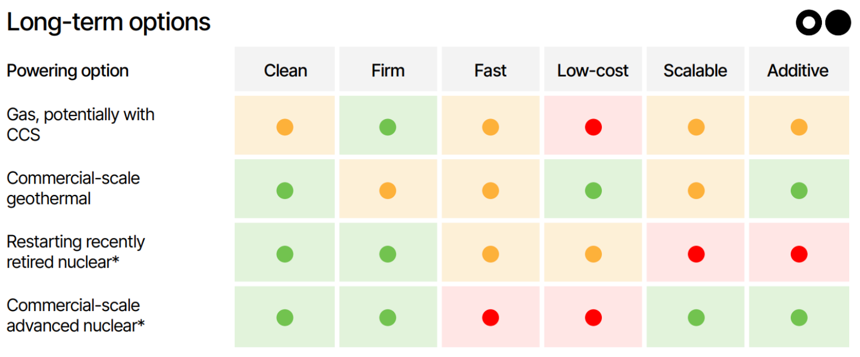860x357 pixels.
Task: Click the Long-term options title
Action: point(108,22)
